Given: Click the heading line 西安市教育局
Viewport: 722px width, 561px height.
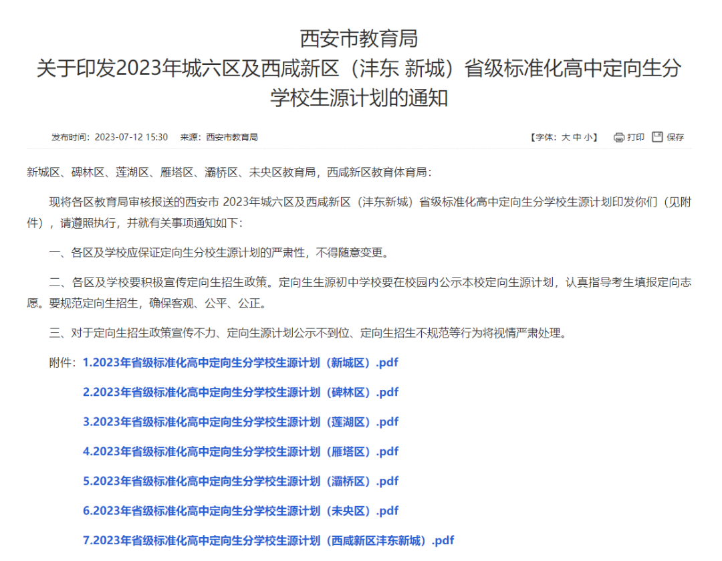Looking at the screenshot, I should 359,39.
